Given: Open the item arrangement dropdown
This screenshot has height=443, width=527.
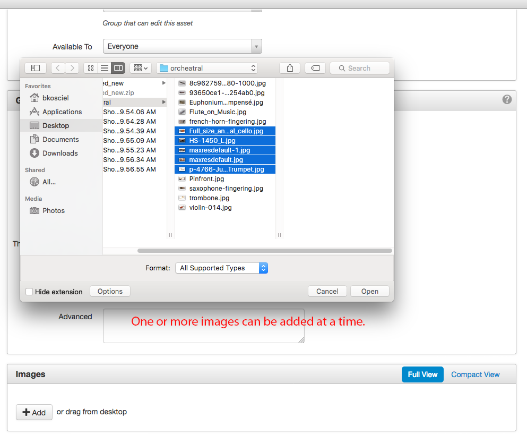Looking at the screenshot, I should 141,69.
